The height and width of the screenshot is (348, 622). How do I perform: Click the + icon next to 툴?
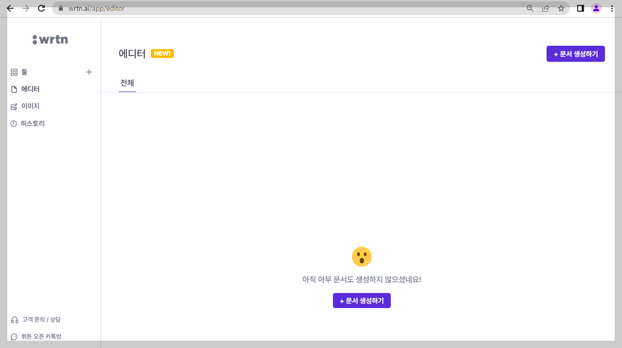pyautogui.click(x=89, y=72)
